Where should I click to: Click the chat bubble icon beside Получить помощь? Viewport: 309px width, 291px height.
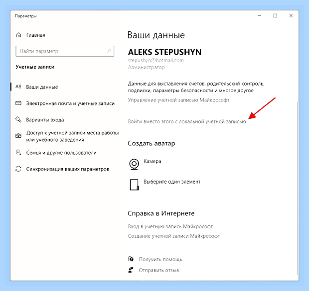pos(131,259)
